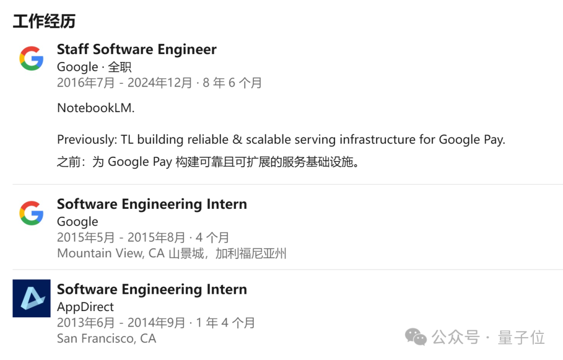
Task: Open the AppDirect company name link
Action: [85, 307]
